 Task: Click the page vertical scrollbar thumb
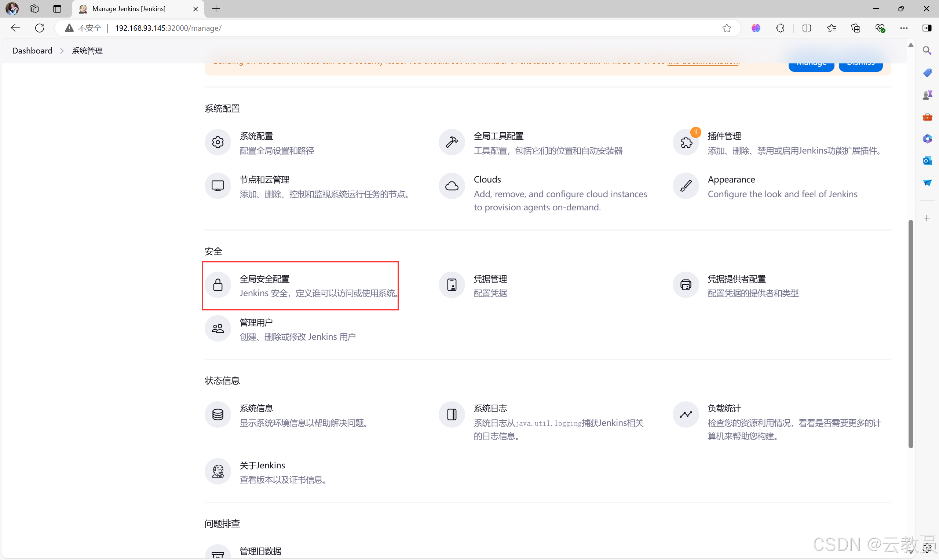click(x=911, y=334)
